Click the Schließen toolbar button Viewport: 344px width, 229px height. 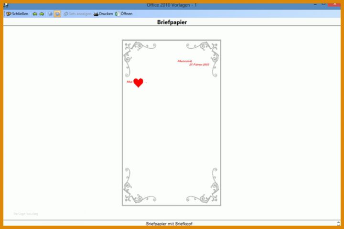[x=17, y=14]
